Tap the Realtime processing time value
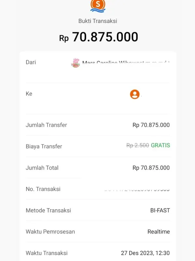195x261 pixels. point(159,232)
